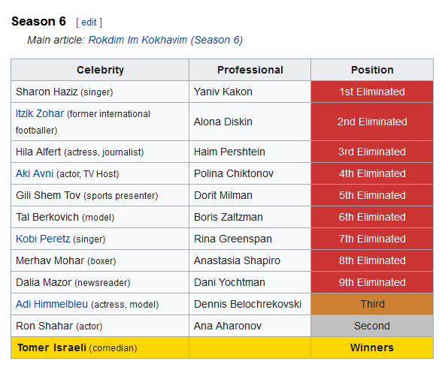Open Rokdim Im Kokhavim (Season 6) main article
448x370 pixels.
[x=165, y=41]
